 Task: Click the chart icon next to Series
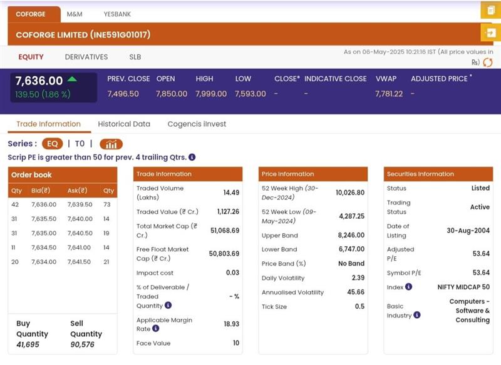(111, 144)
